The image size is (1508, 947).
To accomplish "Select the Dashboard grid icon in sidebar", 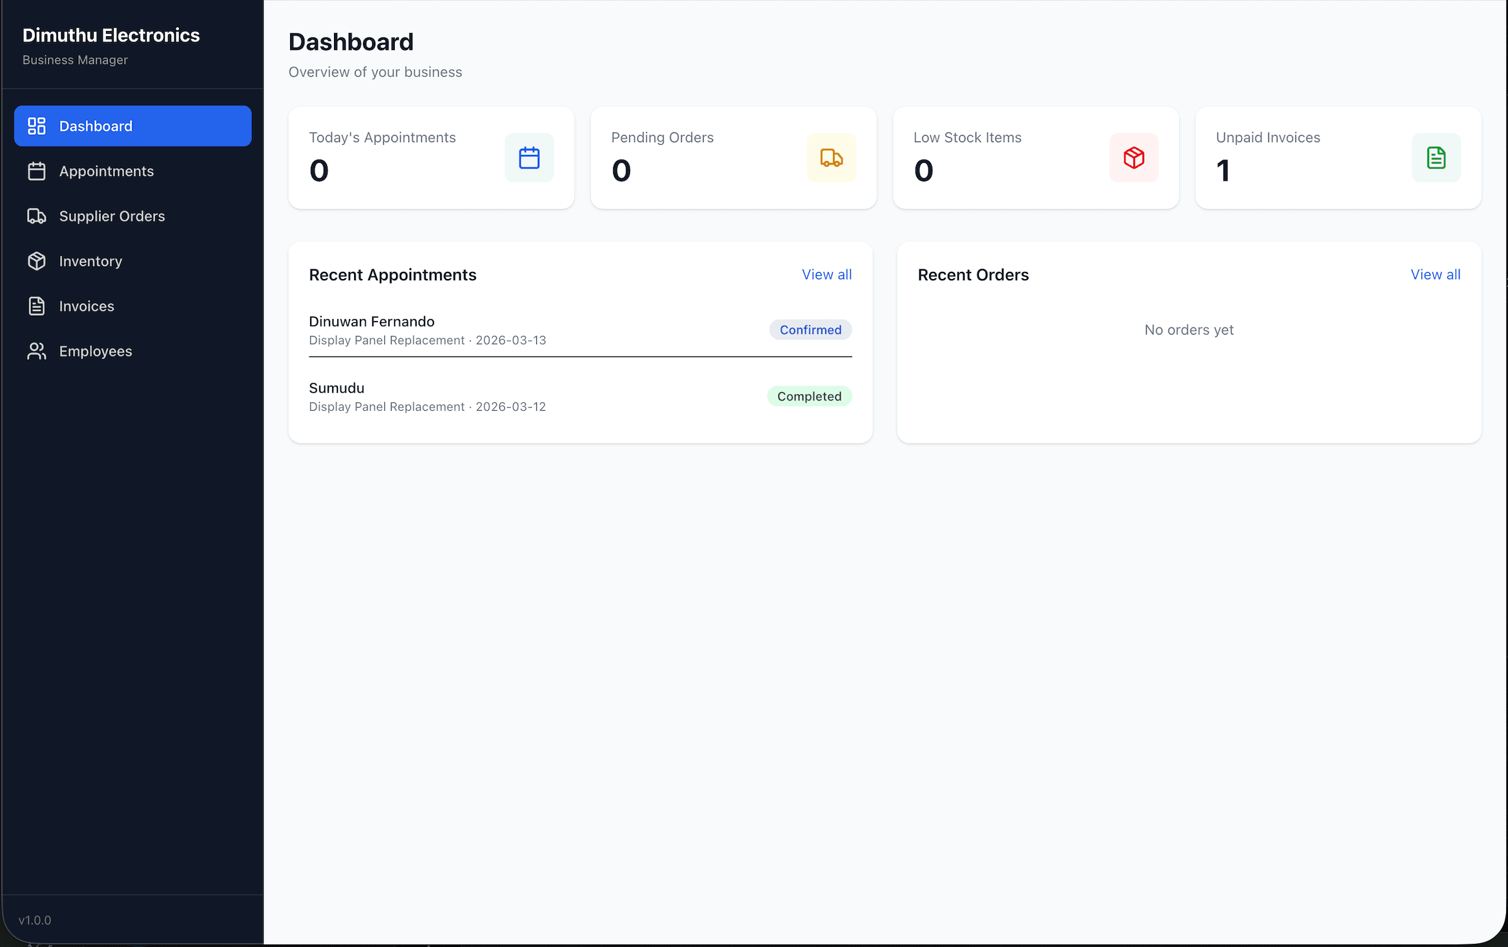I will click(37, 126).
